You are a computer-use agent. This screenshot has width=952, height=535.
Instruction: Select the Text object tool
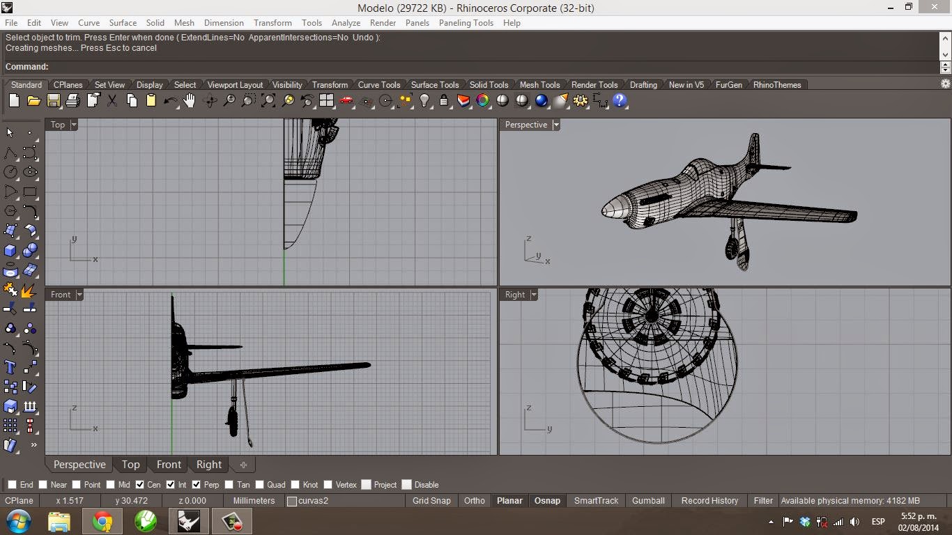(x=9, y=367)
